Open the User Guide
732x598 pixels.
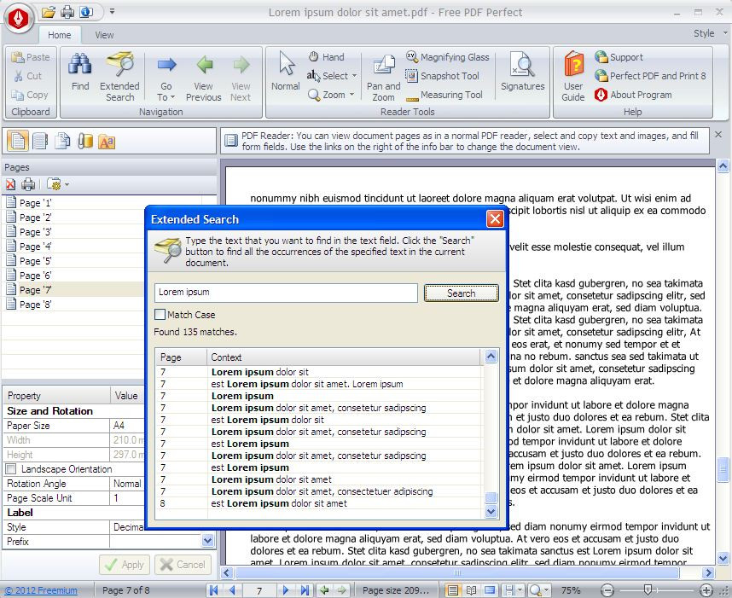pos(573,76)
